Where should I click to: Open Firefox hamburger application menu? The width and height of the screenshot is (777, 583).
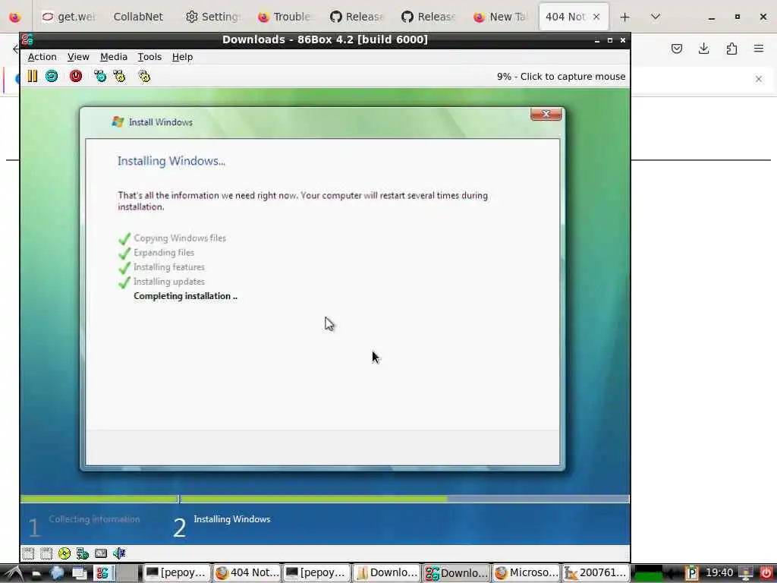759,49
